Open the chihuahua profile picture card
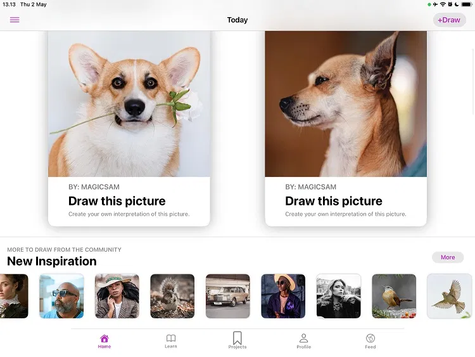Screen dimensions: 475x357 click(x=346, y=128)
